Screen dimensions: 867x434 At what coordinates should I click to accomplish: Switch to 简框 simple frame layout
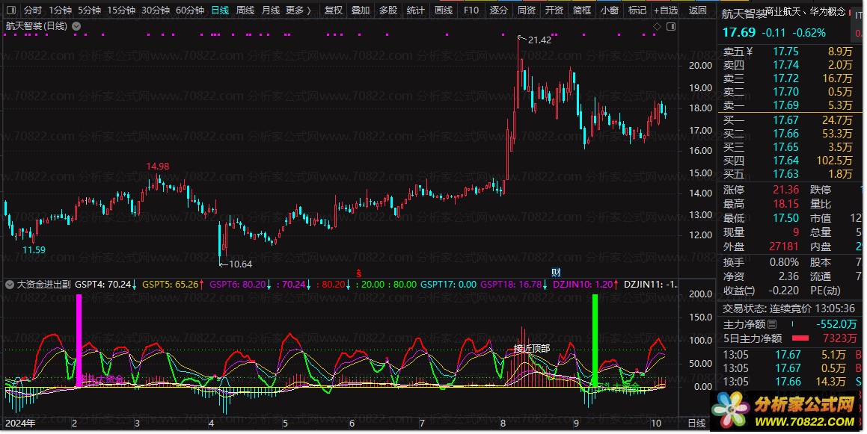(x=582, y=10)
